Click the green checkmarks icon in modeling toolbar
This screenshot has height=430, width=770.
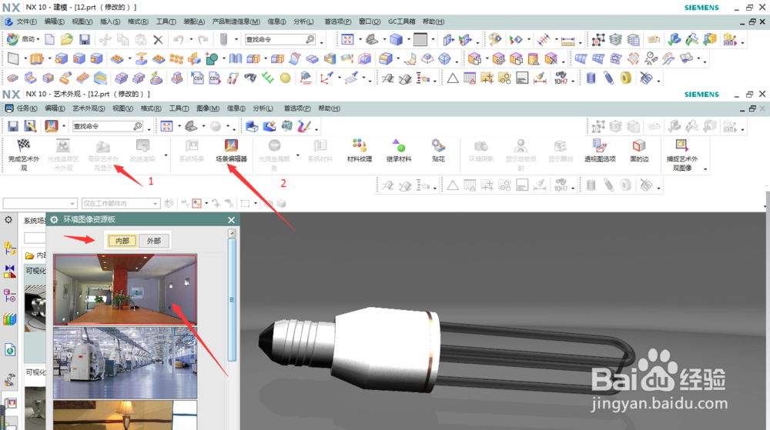click(x=268, y=78)
